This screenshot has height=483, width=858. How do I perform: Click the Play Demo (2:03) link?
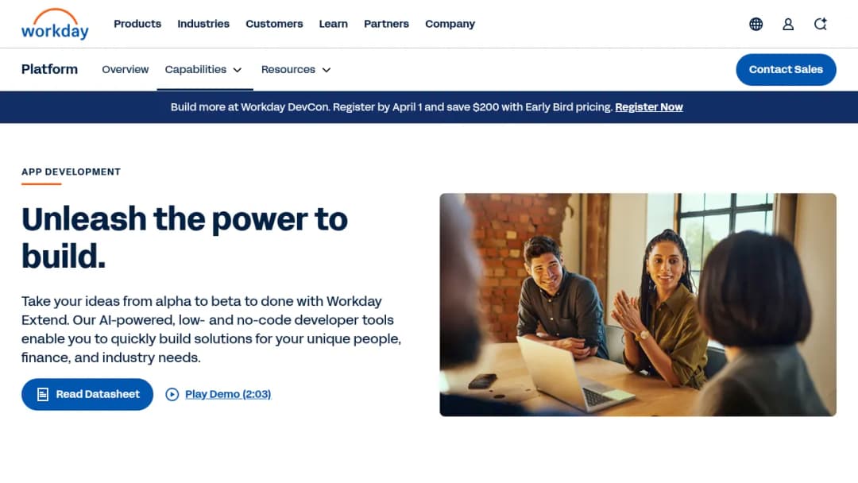228,394
